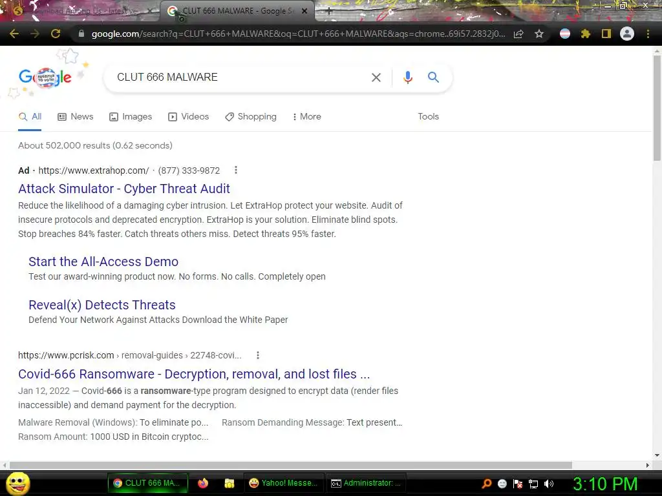Go back using the browser back arrow
662x496 pixels.
point(14,34)
